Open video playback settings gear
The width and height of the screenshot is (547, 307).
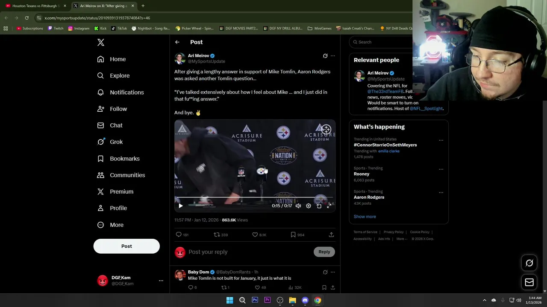click(309, 206)
